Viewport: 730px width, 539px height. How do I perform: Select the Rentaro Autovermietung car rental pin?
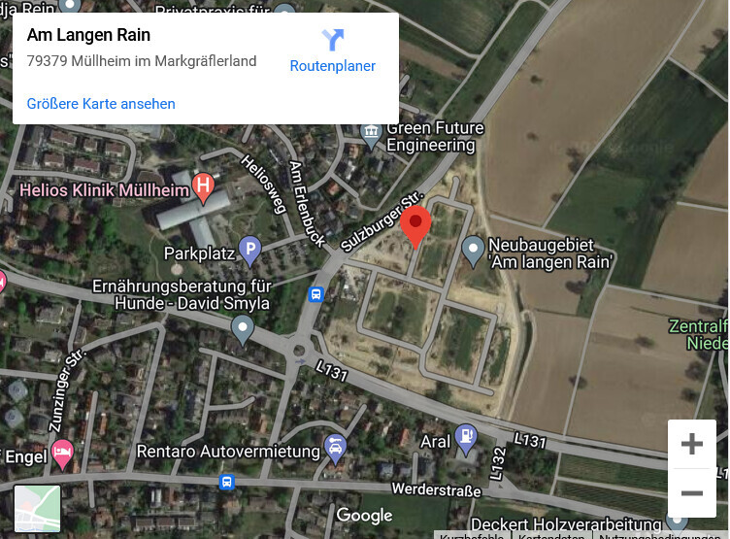[335, 449]
